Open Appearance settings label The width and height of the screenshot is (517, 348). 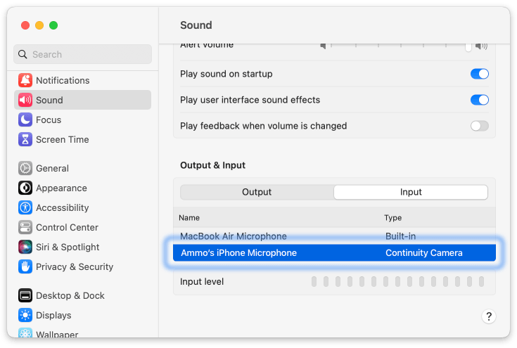coord(61,188)
